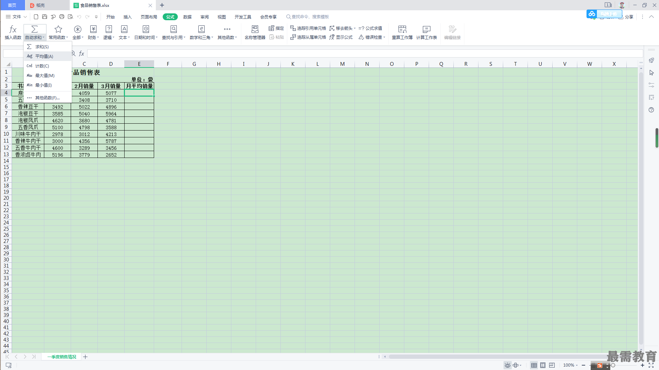Toggle eye protection mode icon in status bar
The width and height of the screenshot is (659, 370).
(x=507, y=365)
